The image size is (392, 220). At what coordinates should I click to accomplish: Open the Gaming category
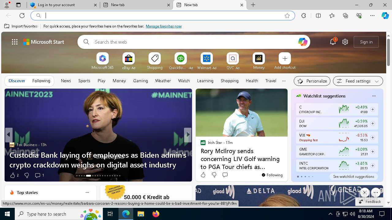[x=141, y=81]
